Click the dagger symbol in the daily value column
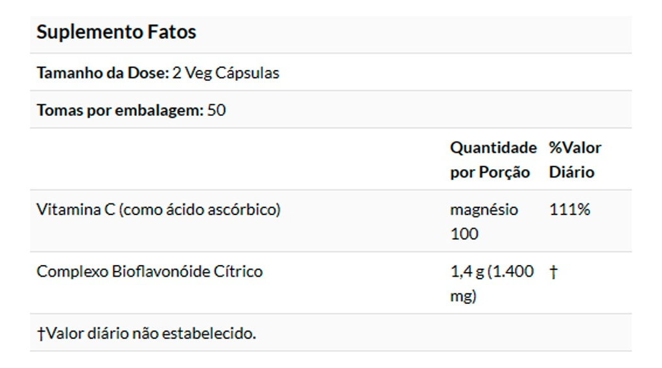Image resolution: width=662 pixels, height=368 pixels. click(553, 271)
